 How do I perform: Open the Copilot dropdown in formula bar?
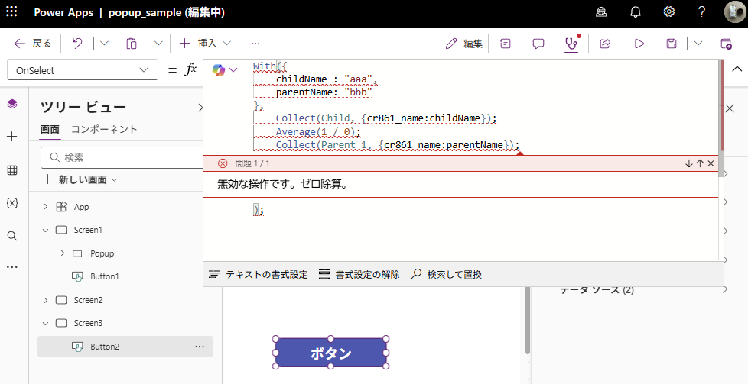225,70
